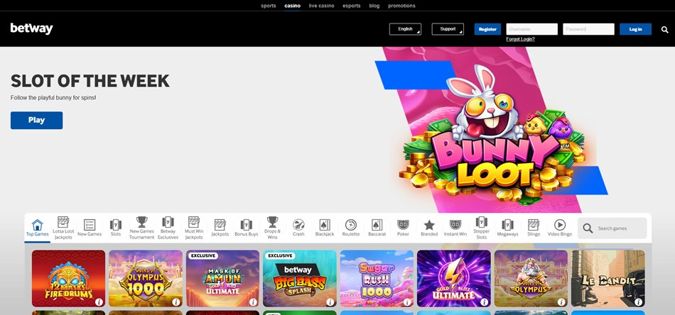Select the casino nav item

point(292,6)
